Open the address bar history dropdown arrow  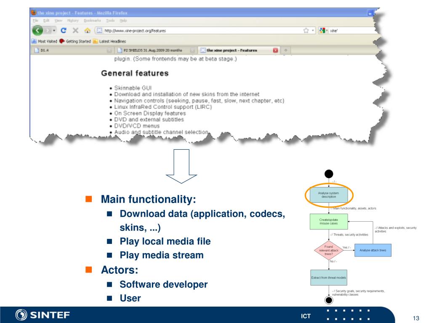pyautogui.click(x=313, y=30)
